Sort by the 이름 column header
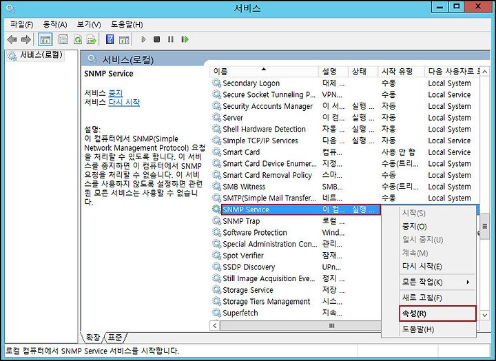Viewport: 496px width, 361px height. click(x=265, y=72)
